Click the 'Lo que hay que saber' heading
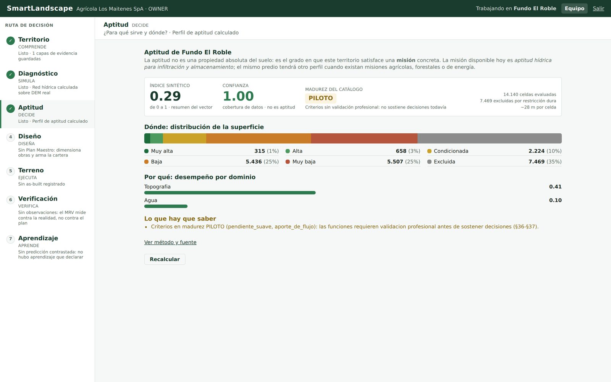This screenshot has width=611, height=382. (180, 219)
